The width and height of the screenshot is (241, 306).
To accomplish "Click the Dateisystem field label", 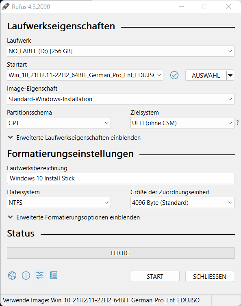I will [x=23, y=192].
